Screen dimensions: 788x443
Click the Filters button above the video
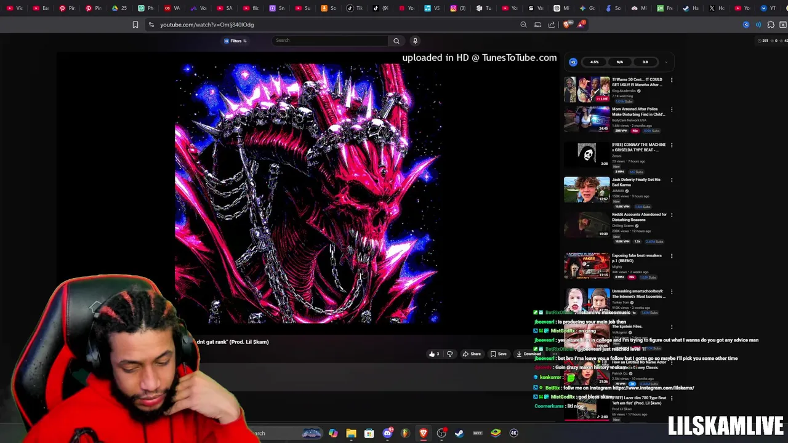click(x=235, y=41)
